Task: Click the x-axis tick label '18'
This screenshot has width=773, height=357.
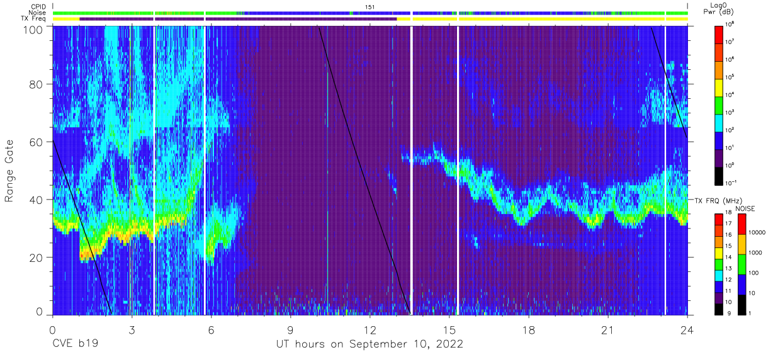Action: click(529, 330)
